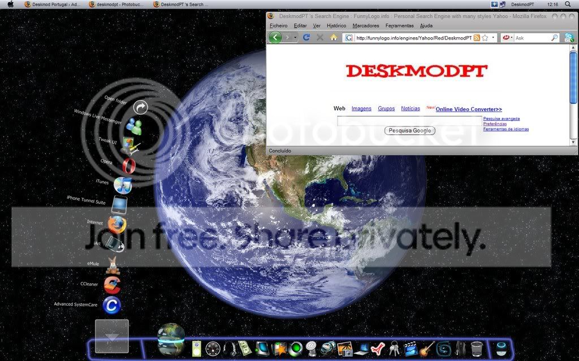Launch Windows Live Messenger icon
The width and height of the screenshot is (579, 361).
(x=134, y=126)
